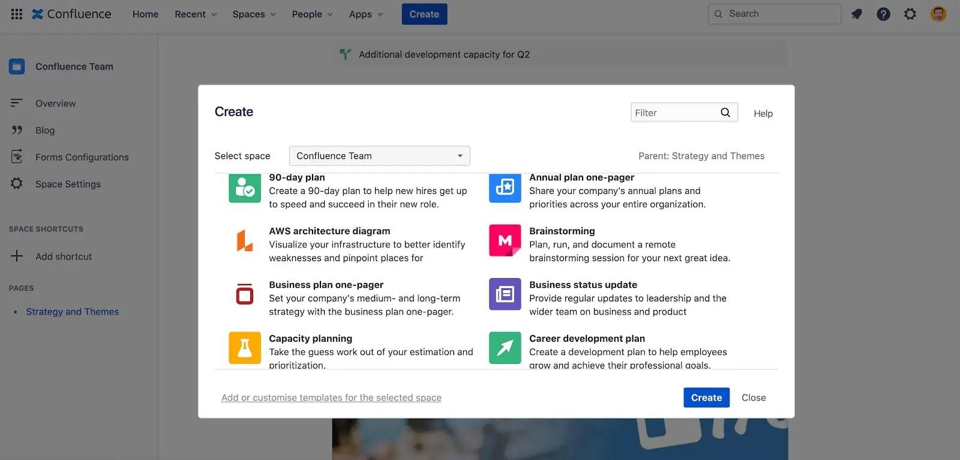
Task: Open the user profile avatar
Action: [x=938, y=14]
